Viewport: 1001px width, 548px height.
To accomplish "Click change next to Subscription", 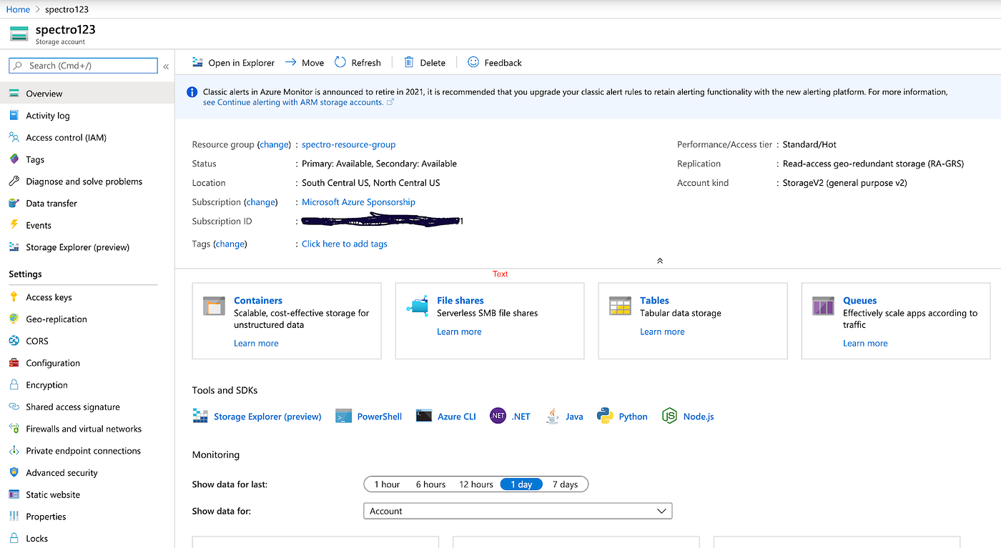I will (261, 202).
